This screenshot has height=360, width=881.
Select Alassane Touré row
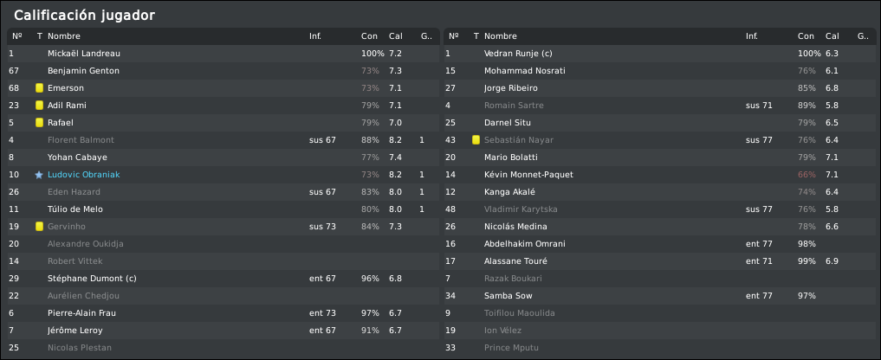pos(659,261)
